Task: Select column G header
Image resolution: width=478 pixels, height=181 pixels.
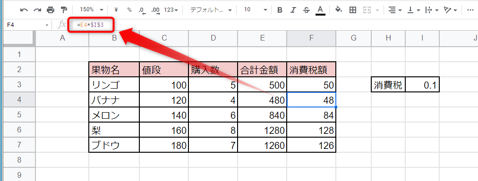Action: [x=354, y=38]
